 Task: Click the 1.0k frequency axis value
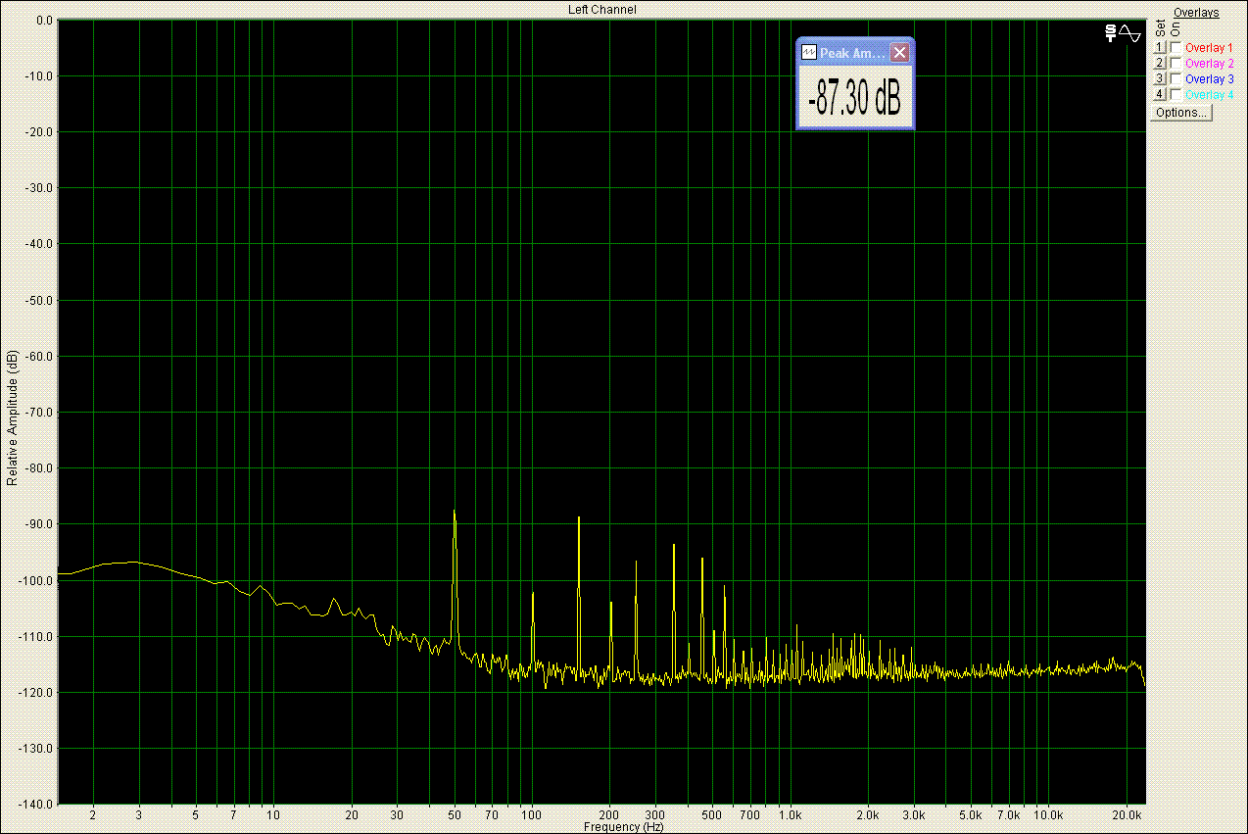(x=791, y=814)
